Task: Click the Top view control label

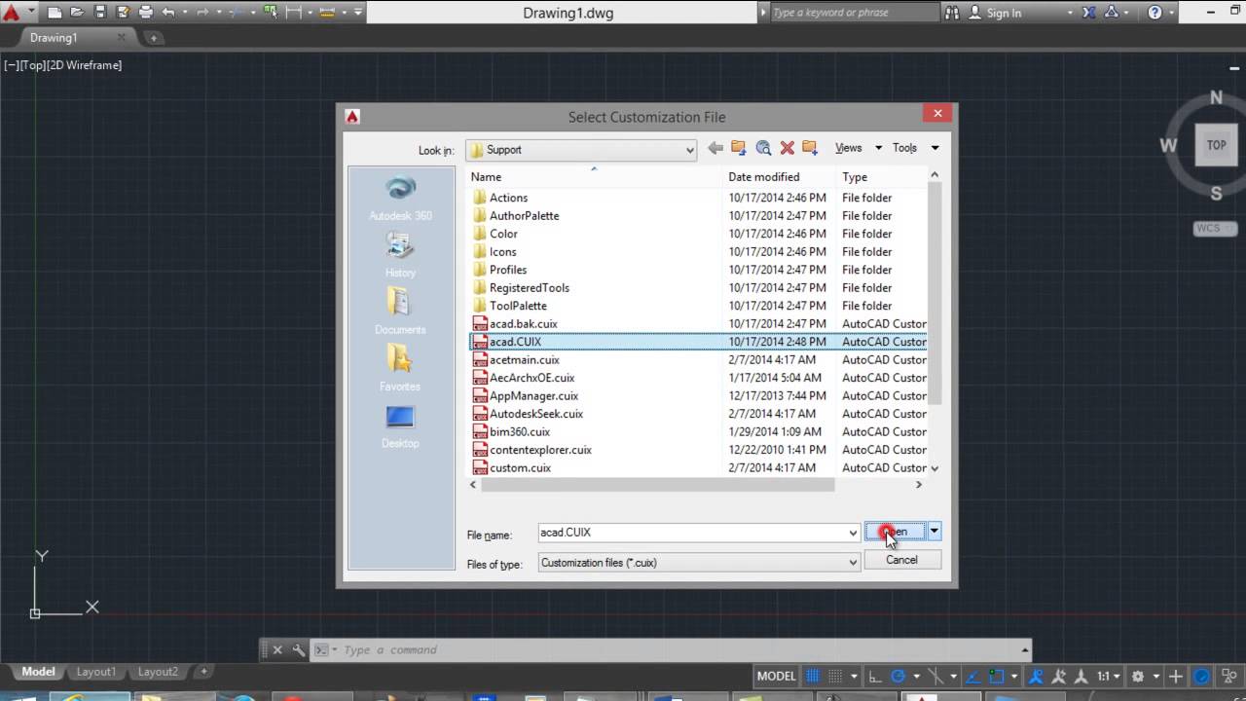Action: (x=33, y=65)
